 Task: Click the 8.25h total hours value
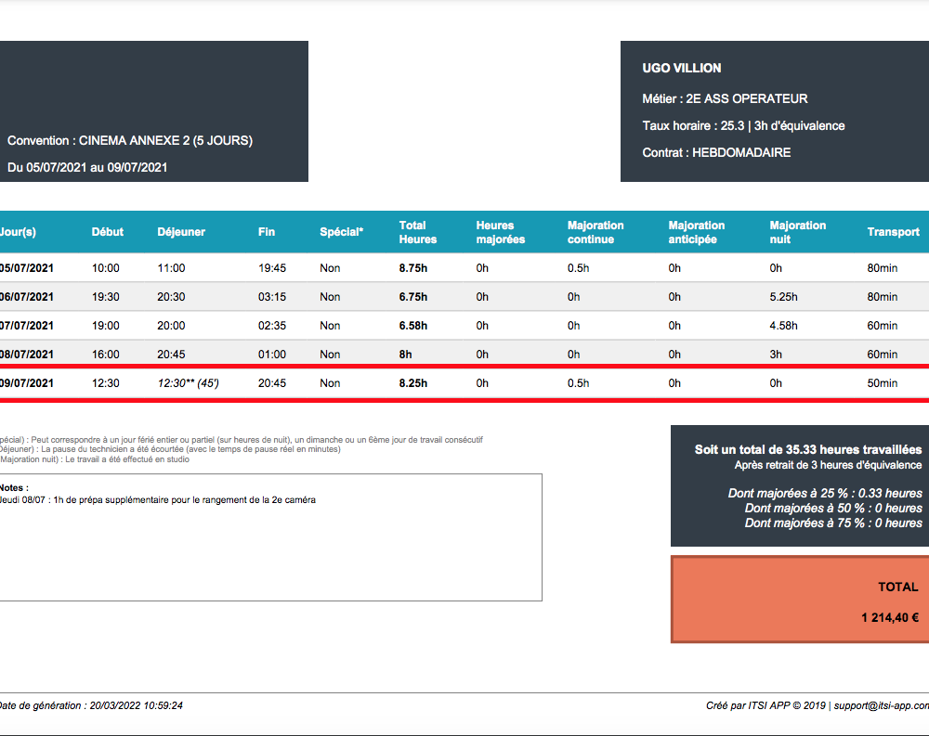[x=413, y=383]
